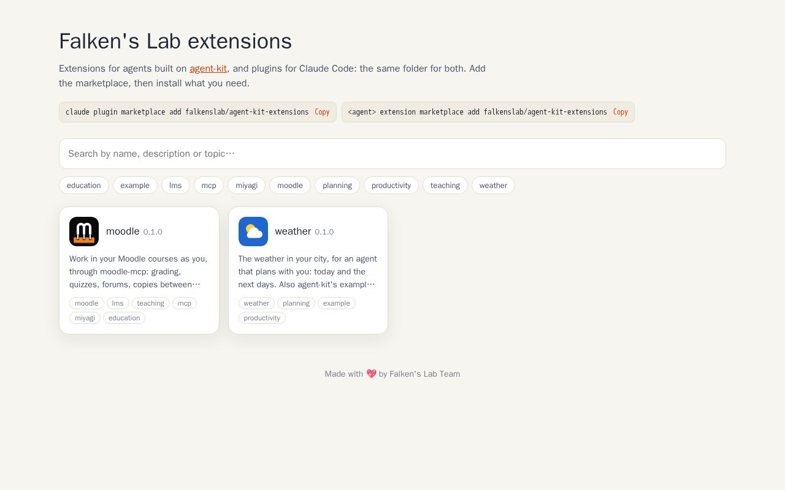Click the "Falken's Lab extensions" heading
This screenshot has width=785, height=490.
tap(175, 41)
